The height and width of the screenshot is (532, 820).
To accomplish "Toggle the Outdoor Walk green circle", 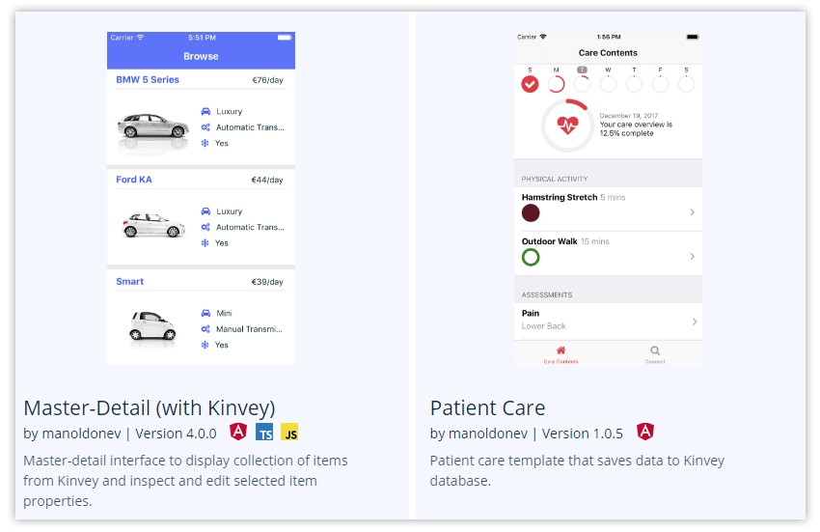I will point(531,257).
